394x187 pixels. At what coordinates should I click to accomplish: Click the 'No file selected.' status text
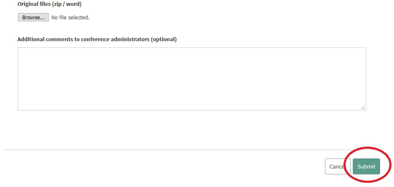pyautogui.click(x=70, y=18)
